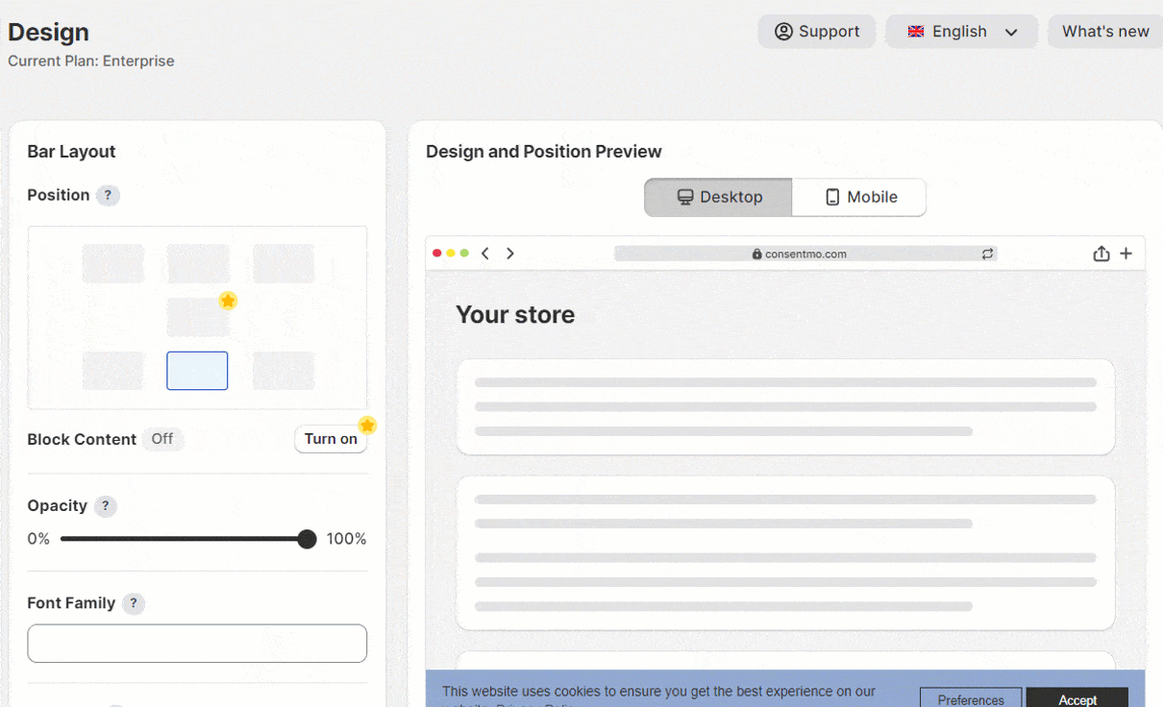Click the yellow star on center position
The width and height of the screenshot is (1163, 707).
click(x=228, y=301)
